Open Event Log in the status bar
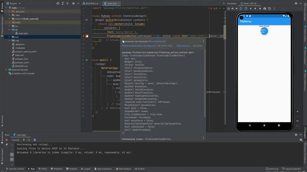The height and width of the screenshot is (172, 307). click(272, 169)
